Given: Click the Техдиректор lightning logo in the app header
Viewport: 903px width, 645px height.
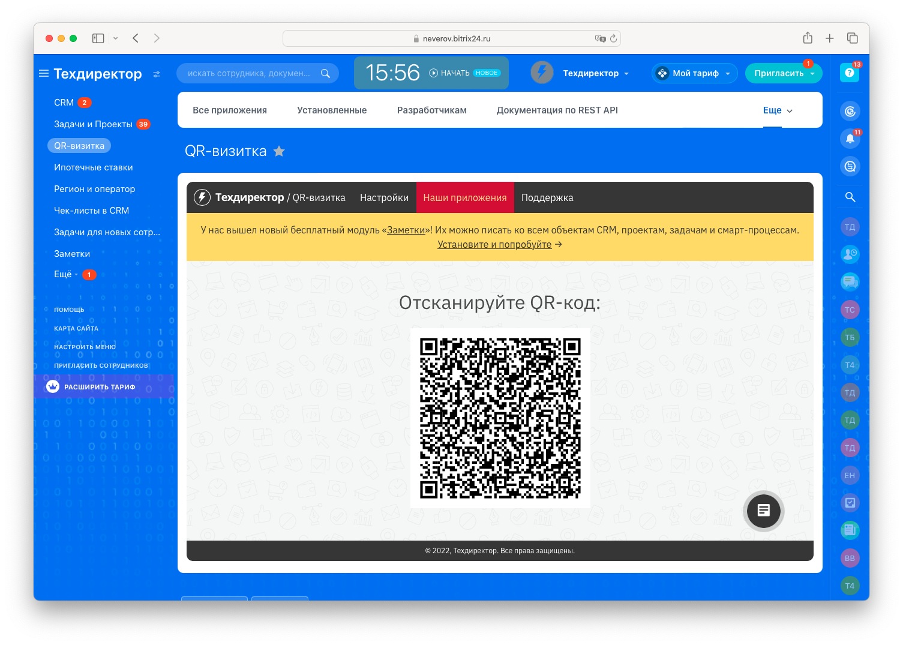Looking at the screenshot, I should coord(202,197).
